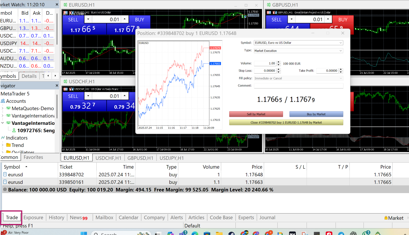Click the account icon for 10972765: Seng
This screenshot has height=235, width=409.
pos(14,130)
